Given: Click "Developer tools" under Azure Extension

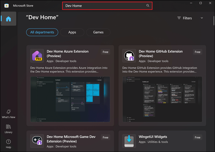Looking at the screenshot, I should tap(66, 61).
